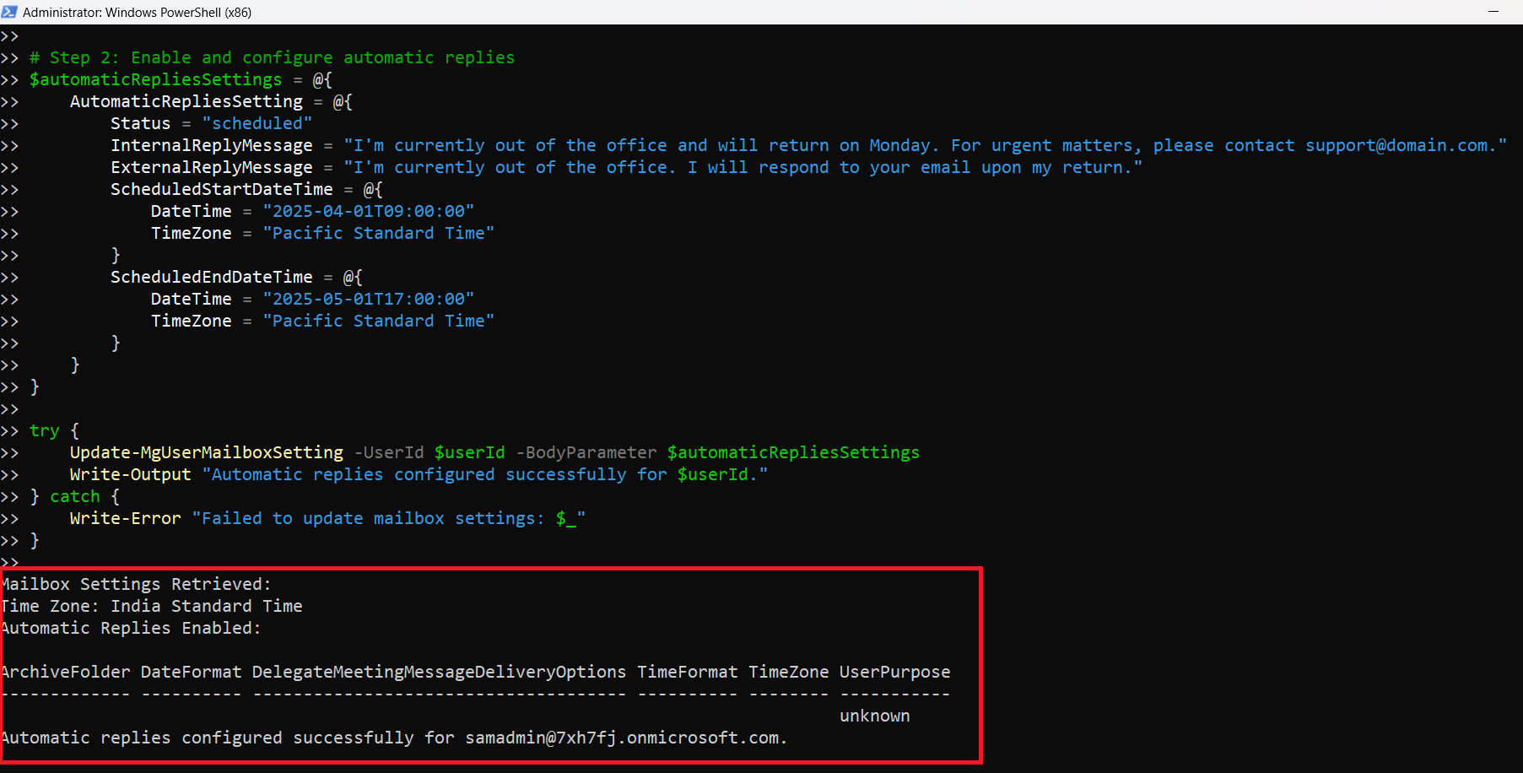Click support@domain.com in the reply message
Image resolution: width=1523 pixels, height=773 pixels.
pyautogui.click(x=1396, y=145)
